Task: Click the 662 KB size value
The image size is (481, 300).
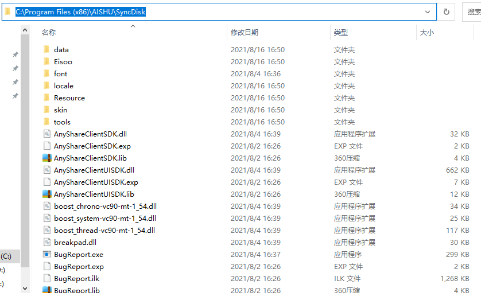Action: [457, 170]
